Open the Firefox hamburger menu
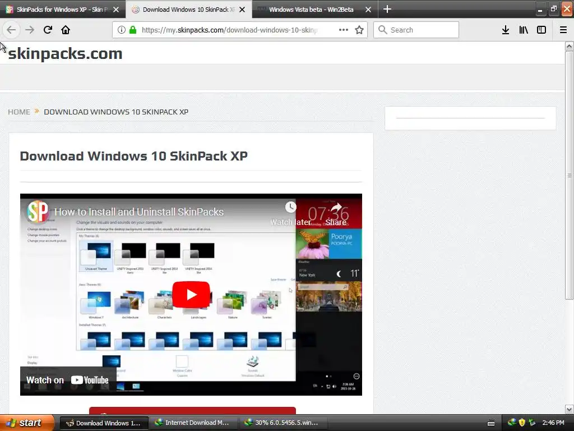The width and height of the screenshot is (574, 431). (563, 30)
